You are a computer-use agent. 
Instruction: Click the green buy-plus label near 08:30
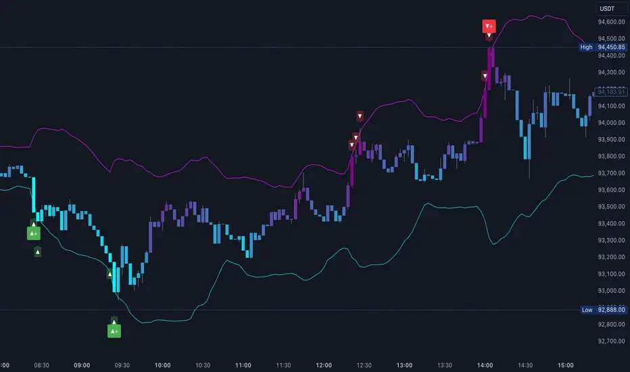33,233
